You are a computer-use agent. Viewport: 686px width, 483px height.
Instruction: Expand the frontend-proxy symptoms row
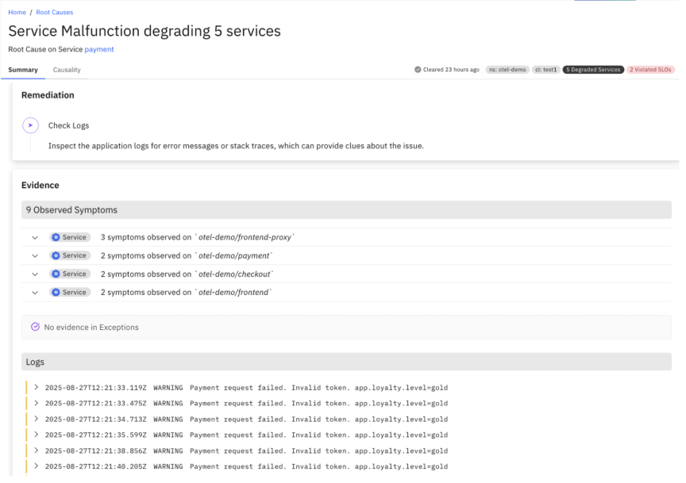(35, 238)
